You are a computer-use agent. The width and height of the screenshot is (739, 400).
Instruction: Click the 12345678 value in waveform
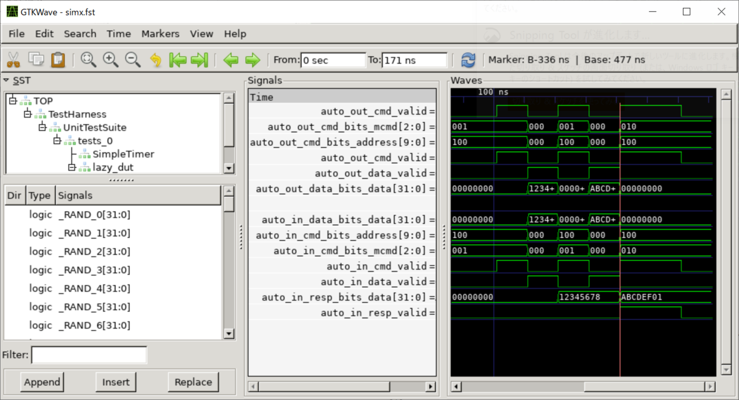pyautogui.click(x=579, y=297)
